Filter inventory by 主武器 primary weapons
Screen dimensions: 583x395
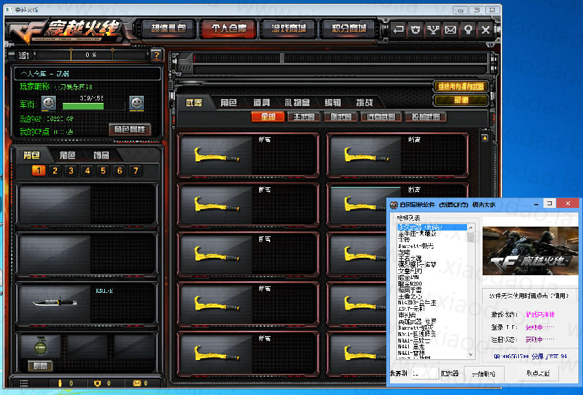click(304, 117)
